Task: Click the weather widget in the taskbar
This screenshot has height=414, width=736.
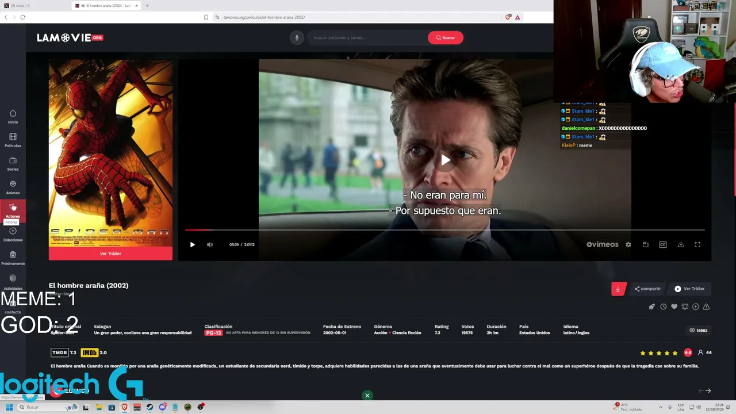Action: (x=628, y=407)
